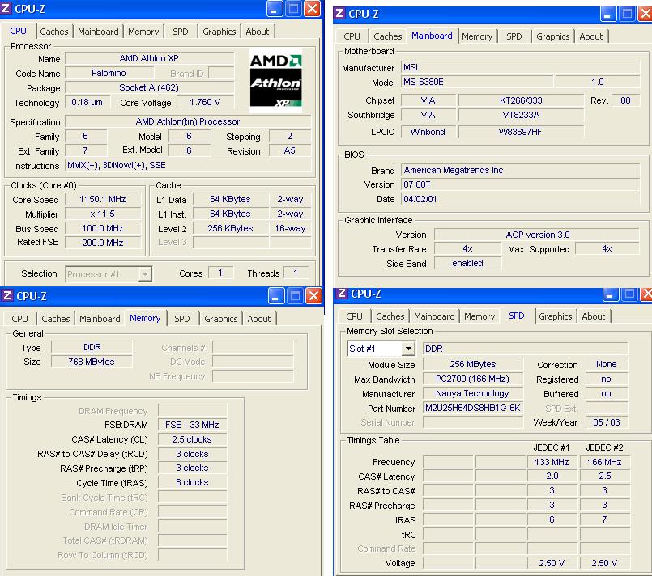Open the Caches tab in the CPU window

(54, 32)
